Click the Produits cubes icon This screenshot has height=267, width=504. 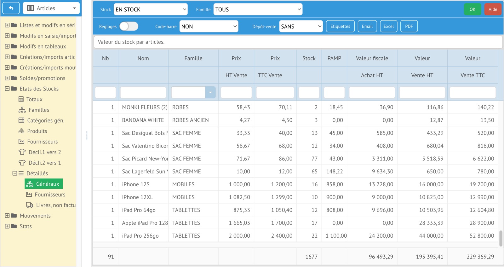coord(21,131)
